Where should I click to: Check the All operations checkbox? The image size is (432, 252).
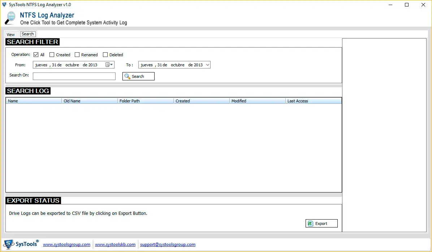(x=36, y=55)
